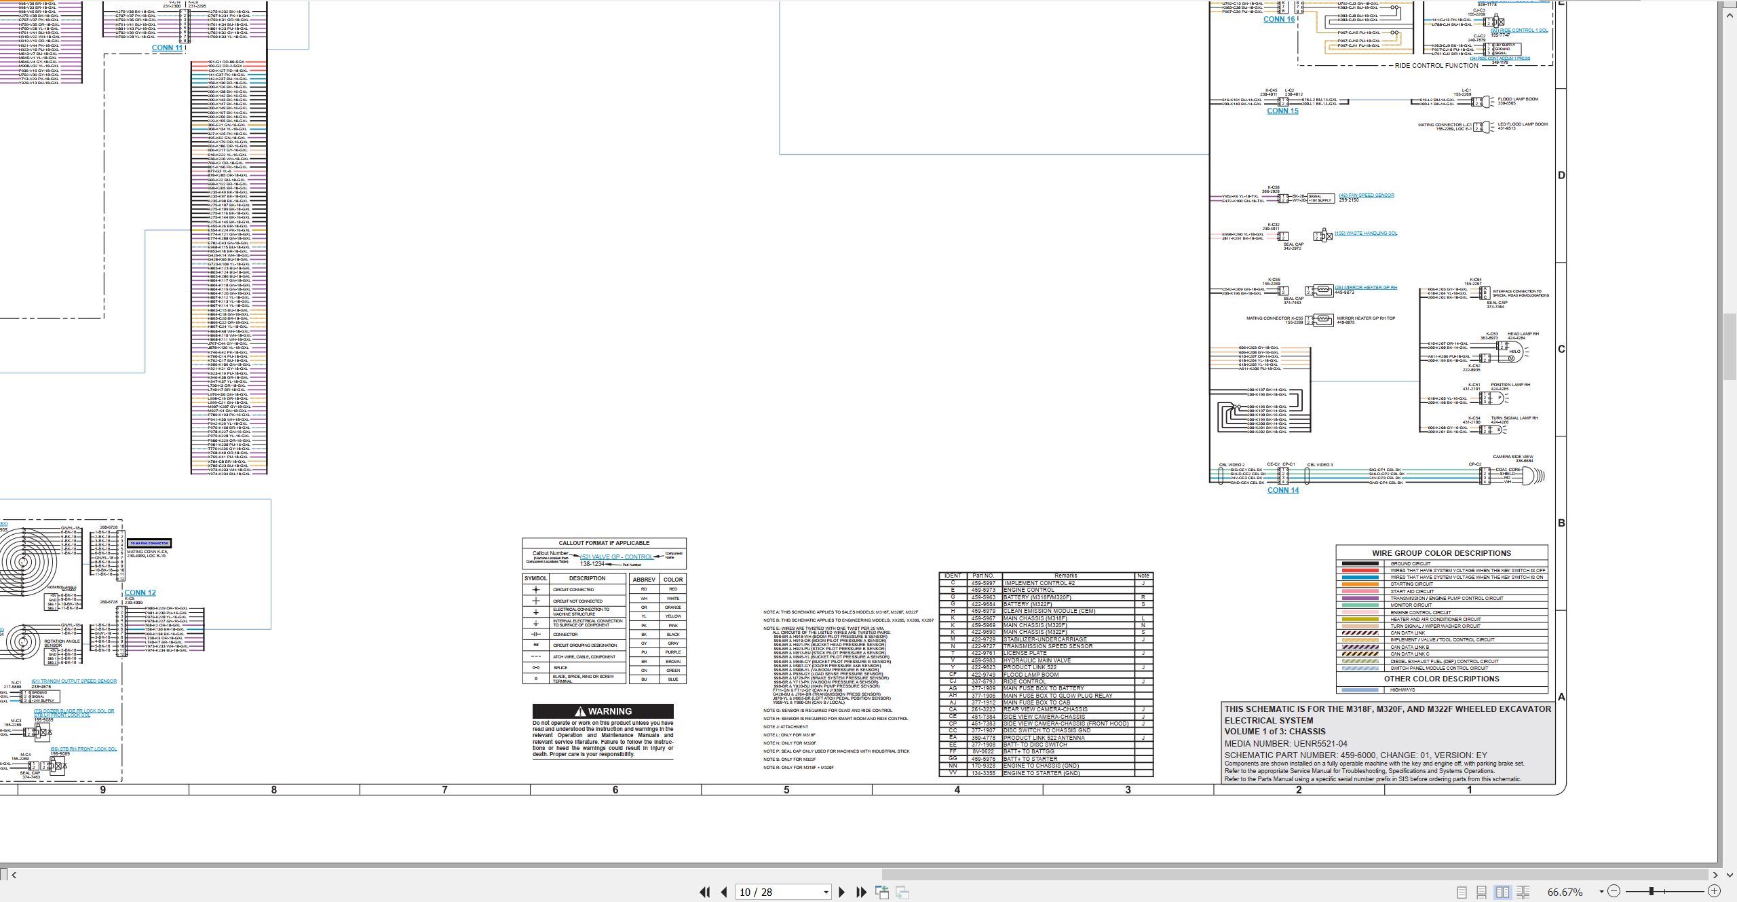Open the (54) Ride Cont Accum 1 Press link
This screenshot has width=1737, height=902.
1500,58
